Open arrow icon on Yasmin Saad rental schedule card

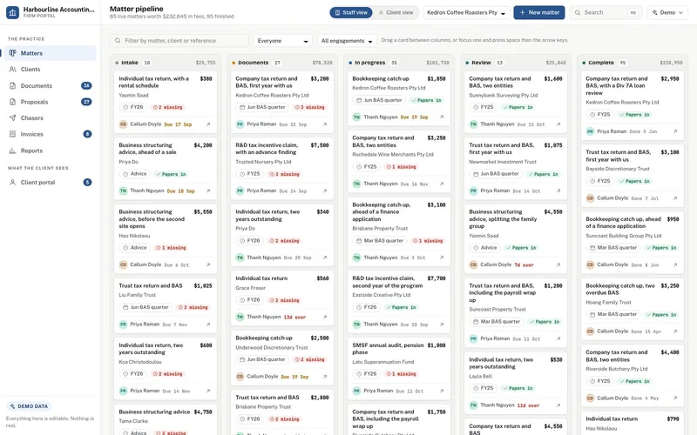[208, 124]
